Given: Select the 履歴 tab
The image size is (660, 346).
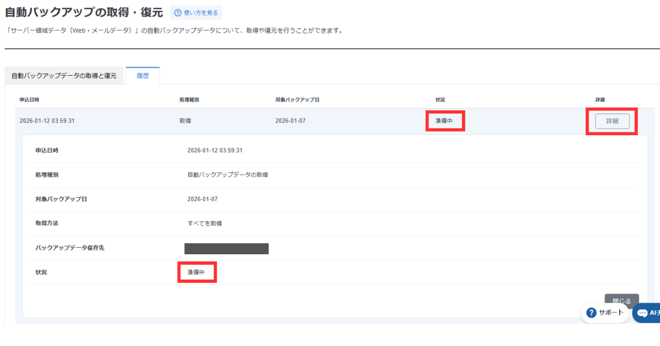Looking at the screenshot, I should click(x=142, y=76).
